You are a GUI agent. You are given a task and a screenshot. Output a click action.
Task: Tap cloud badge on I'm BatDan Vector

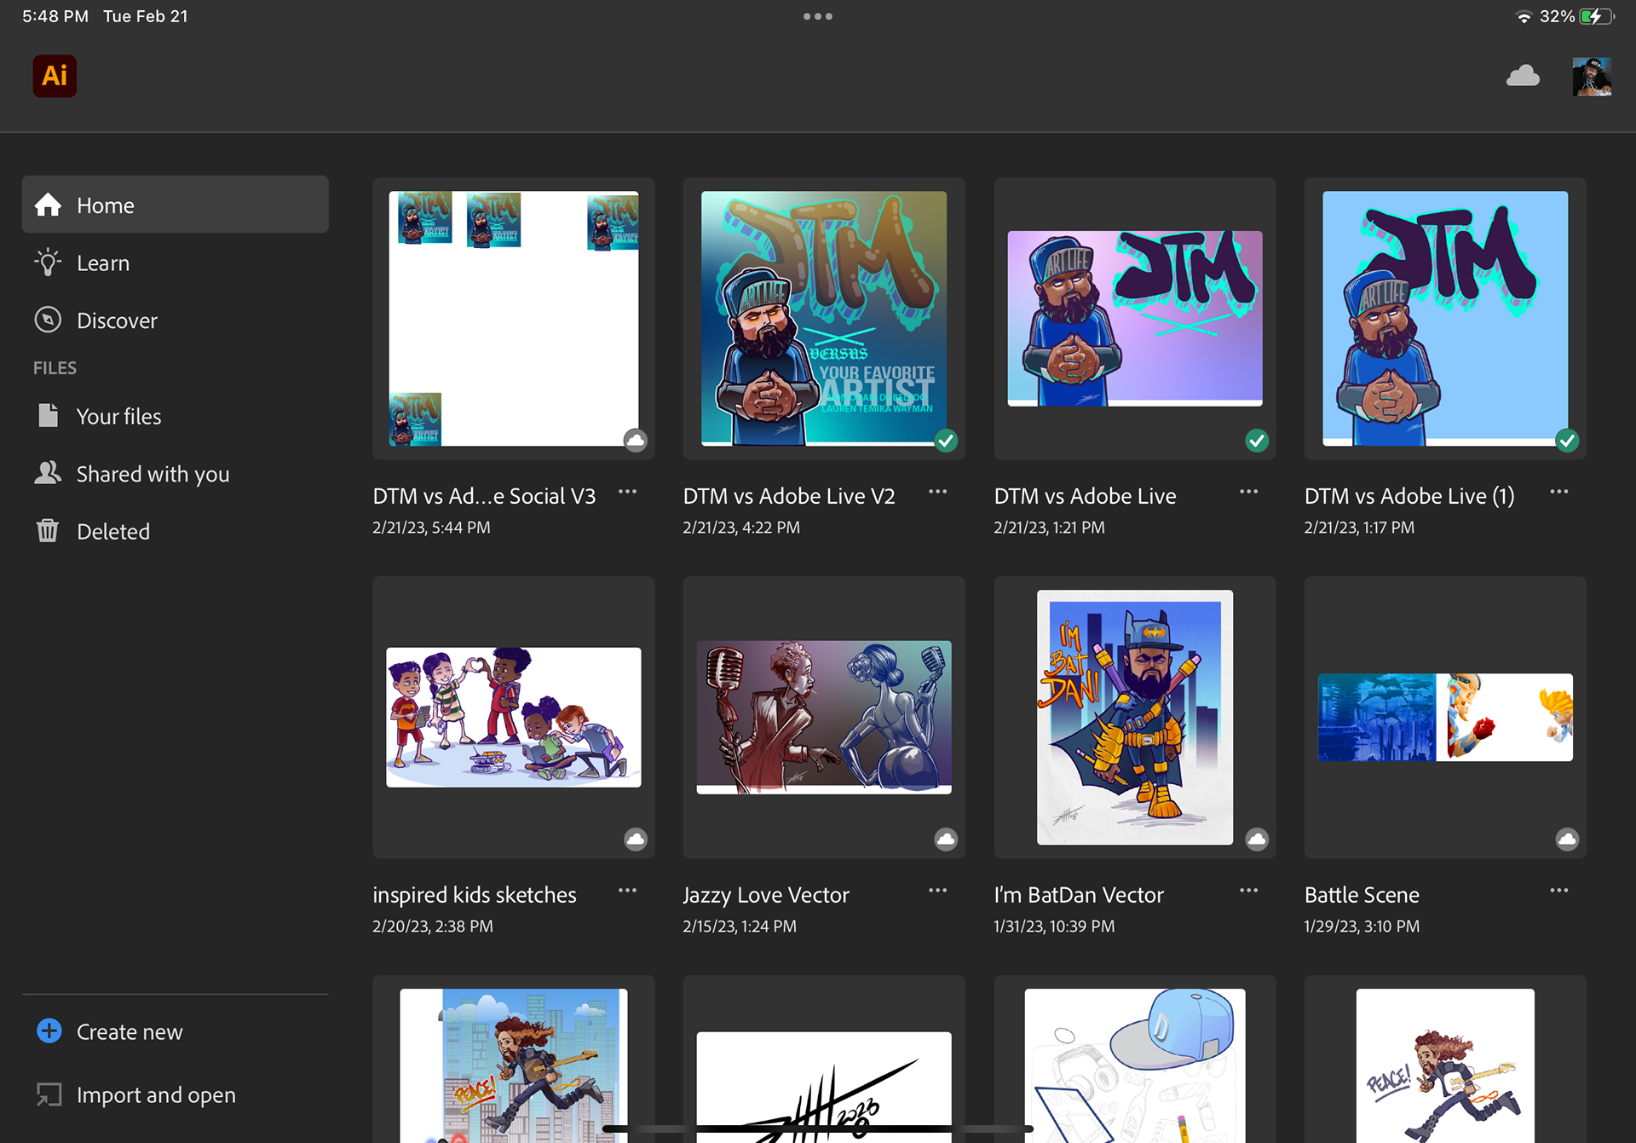pos(1257,840)
